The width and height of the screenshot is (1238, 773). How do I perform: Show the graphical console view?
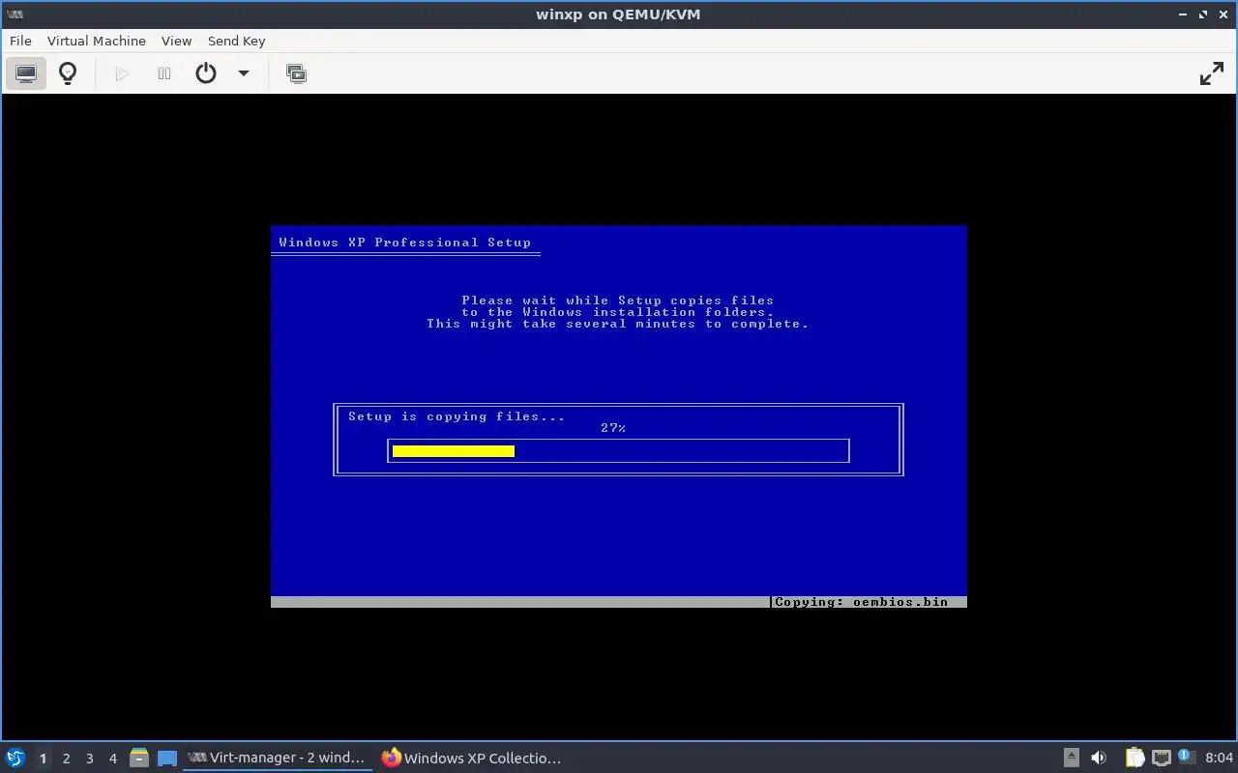pos(26,73)
